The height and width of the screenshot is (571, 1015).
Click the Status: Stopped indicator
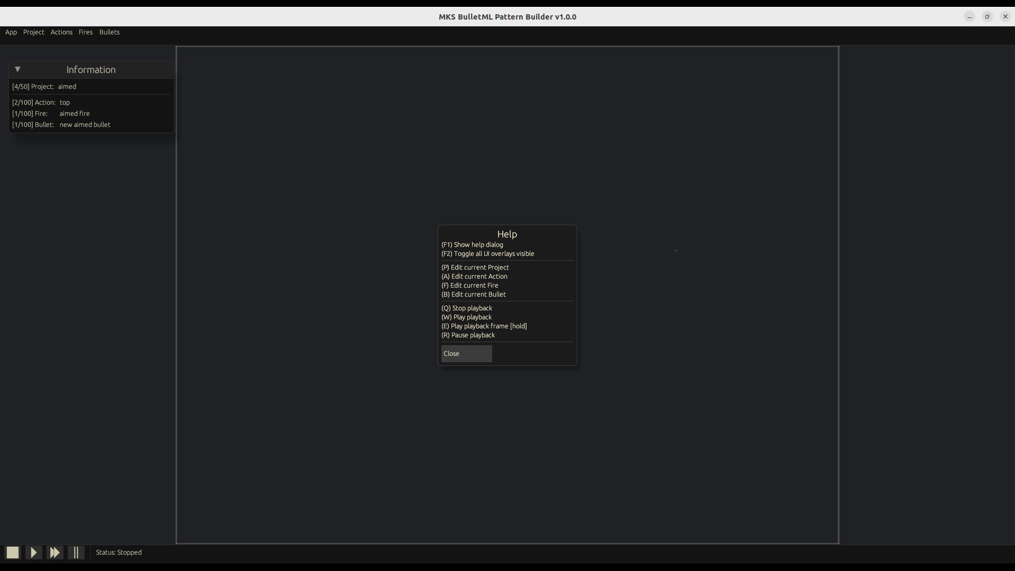pos(118,552)
